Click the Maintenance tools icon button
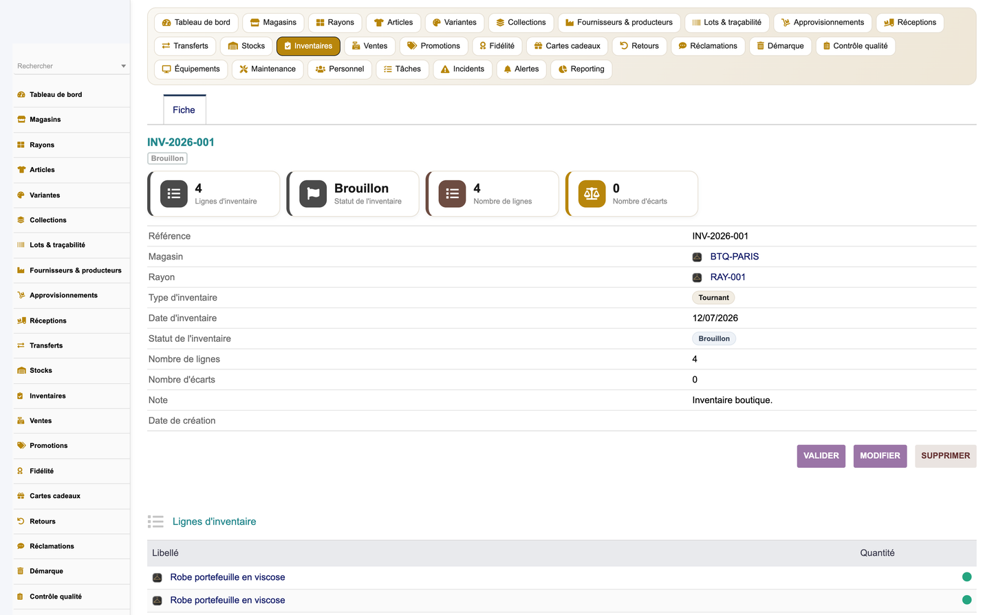The width and height of the screenshot is (994, 615). point(268,69)
